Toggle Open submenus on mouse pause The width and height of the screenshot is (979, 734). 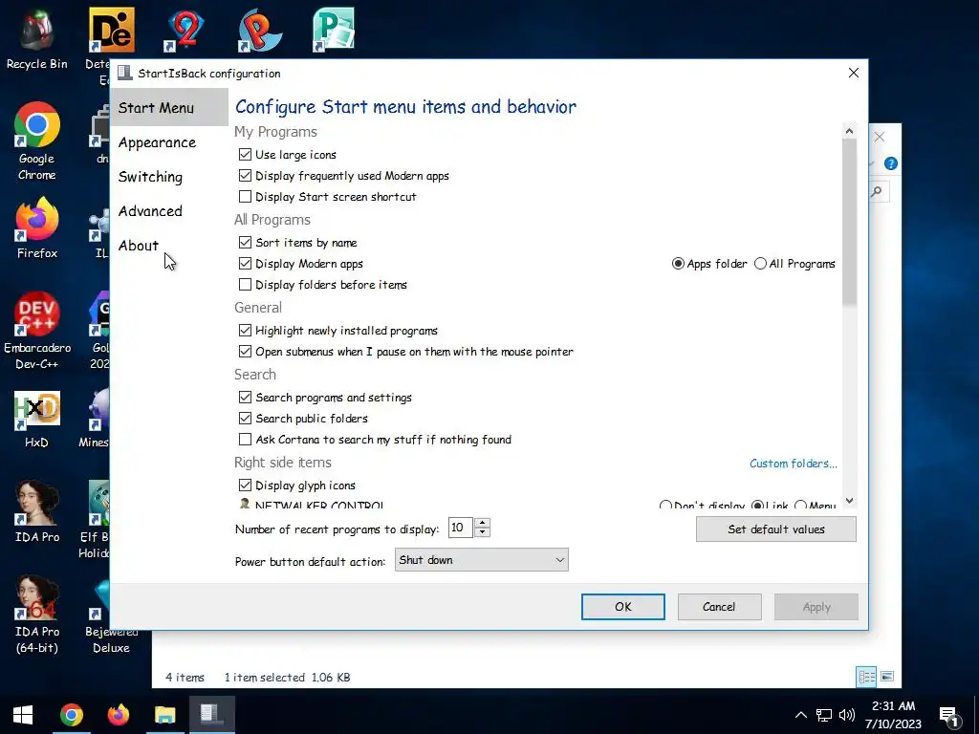(x=245, y=352)
